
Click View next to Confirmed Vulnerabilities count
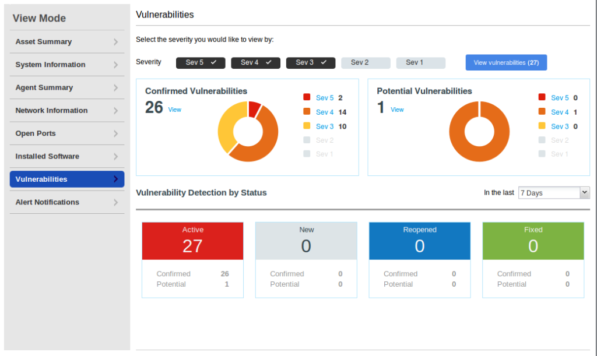coord(174,110)
